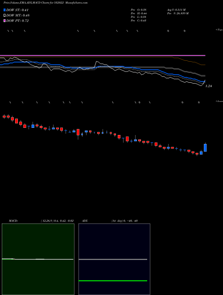This screenshot has height=295, width=223.
Task: Click the large red candle with the long lower wick
Action: [78, 132]
